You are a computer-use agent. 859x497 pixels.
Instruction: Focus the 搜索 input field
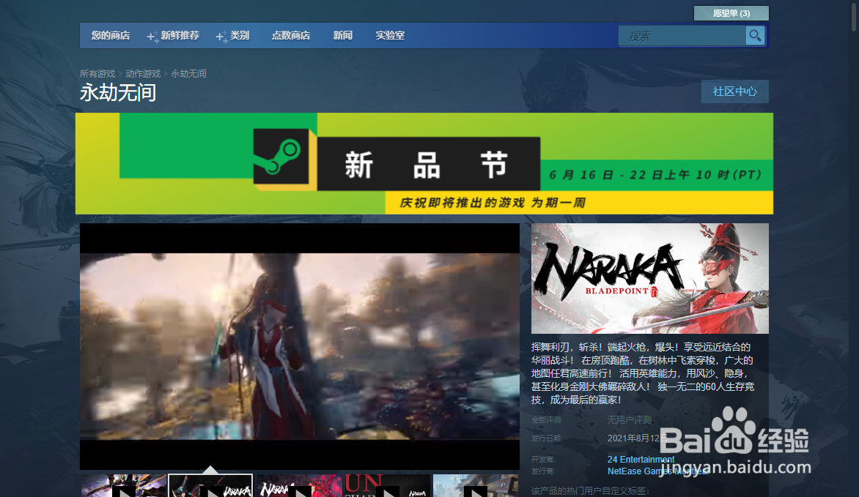[682, 36]
